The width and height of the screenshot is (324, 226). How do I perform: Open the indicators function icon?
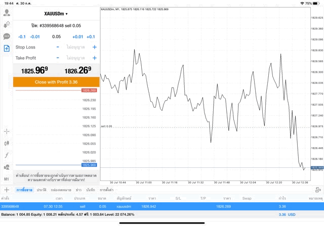pos(7,155)
